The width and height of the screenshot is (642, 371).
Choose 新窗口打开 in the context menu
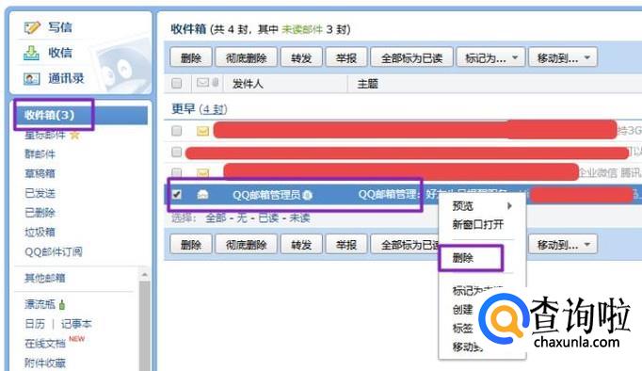click(478, 224)
